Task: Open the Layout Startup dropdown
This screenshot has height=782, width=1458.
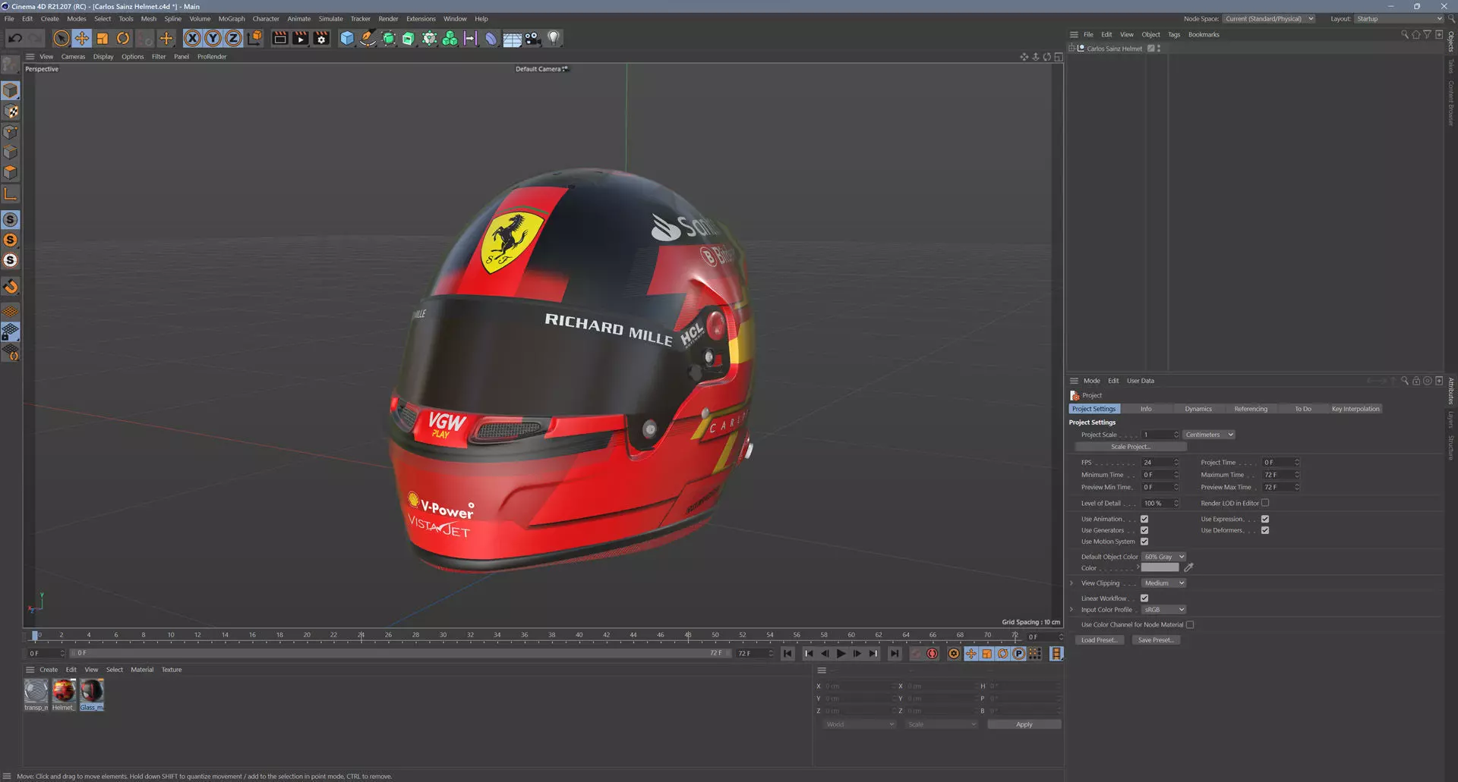Action: coord(1399,19)
